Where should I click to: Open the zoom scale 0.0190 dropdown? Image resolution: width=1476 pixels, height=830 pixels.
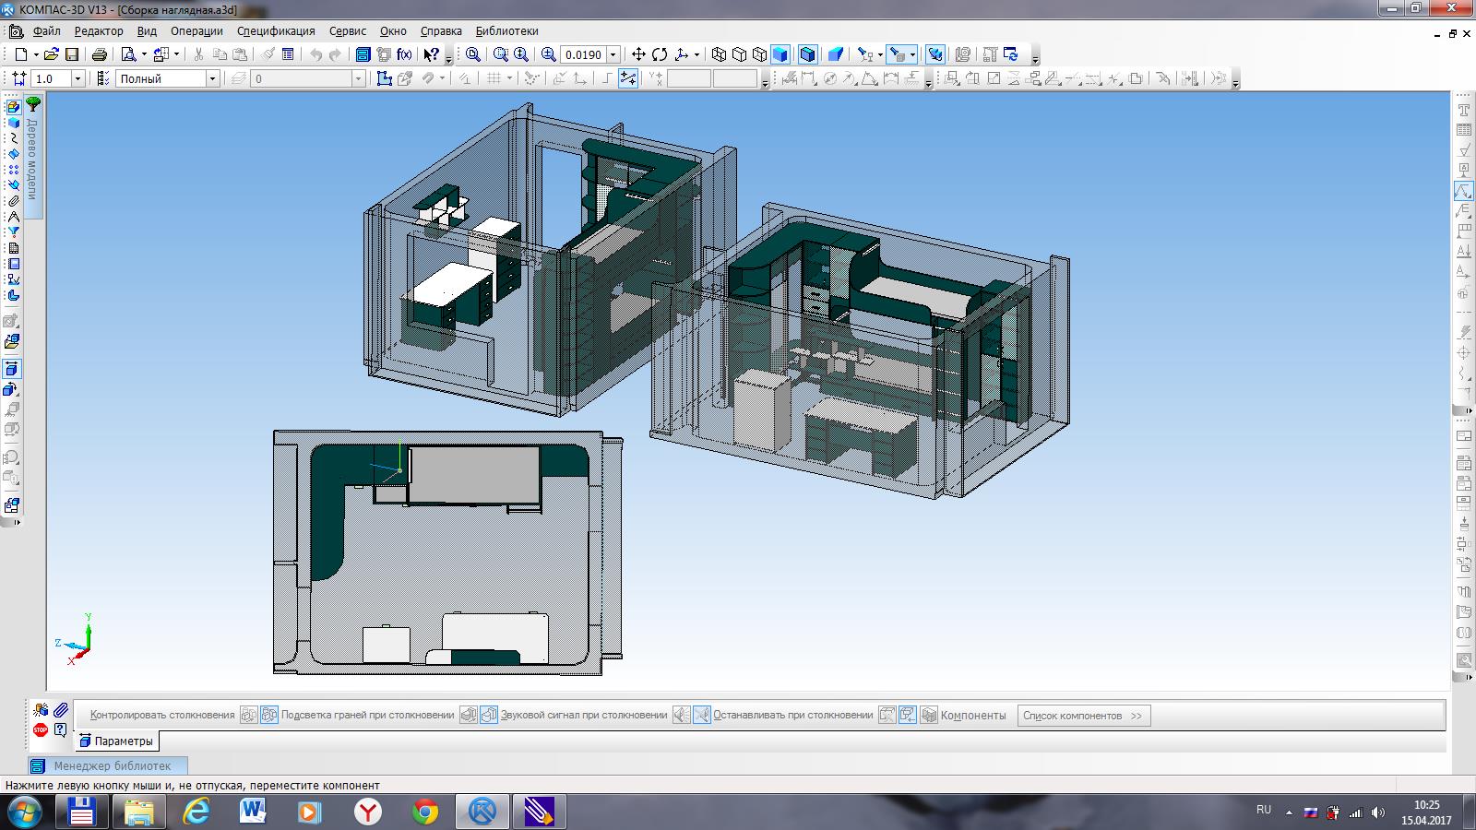click(x=613, y=54)
